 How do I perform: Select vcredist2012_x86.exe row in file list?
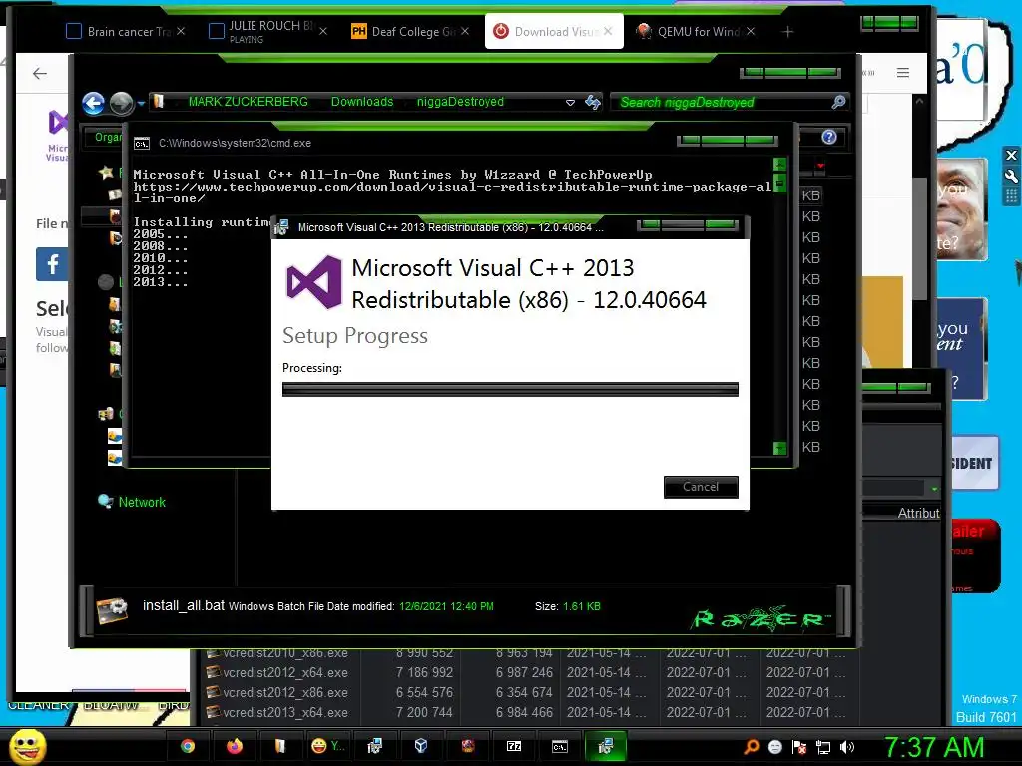pos(526,692)
